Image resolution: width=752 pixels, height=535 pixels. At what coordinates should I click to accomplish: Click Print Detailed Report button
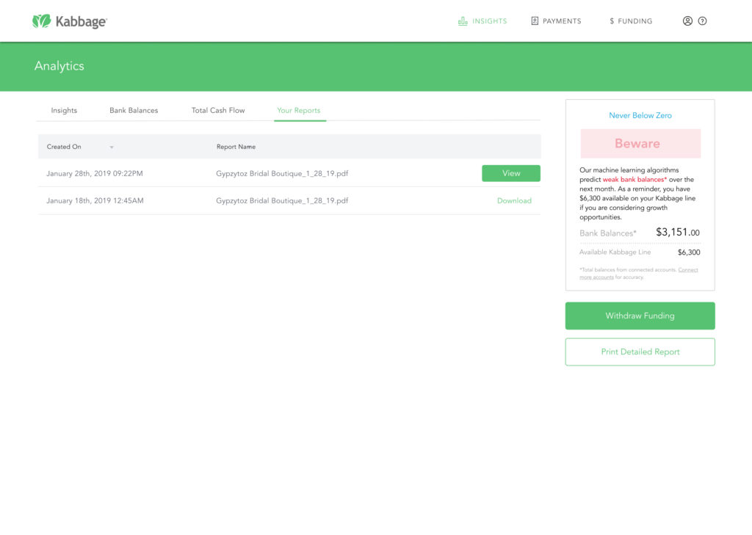click(x=640, y=352)
